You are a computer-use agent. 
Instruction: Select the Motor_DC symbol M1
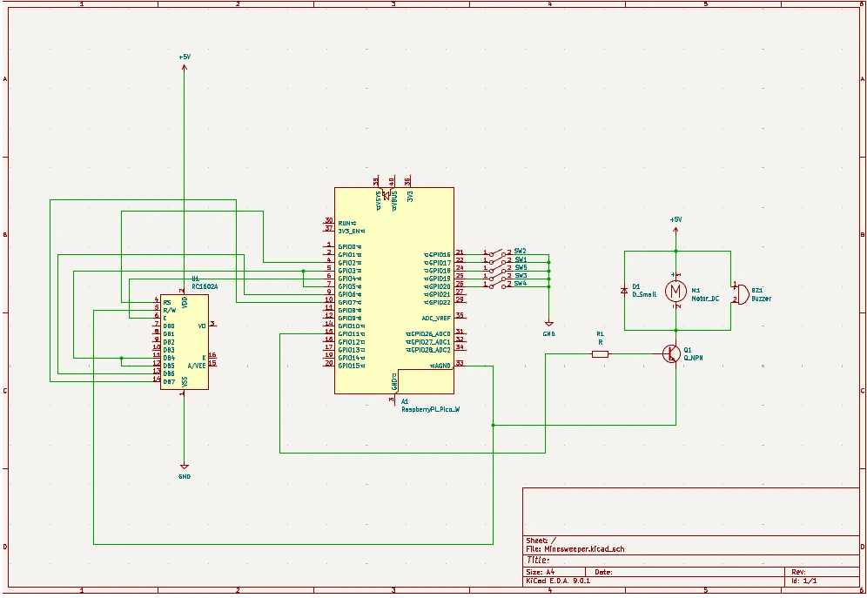[x=675, y=291]
